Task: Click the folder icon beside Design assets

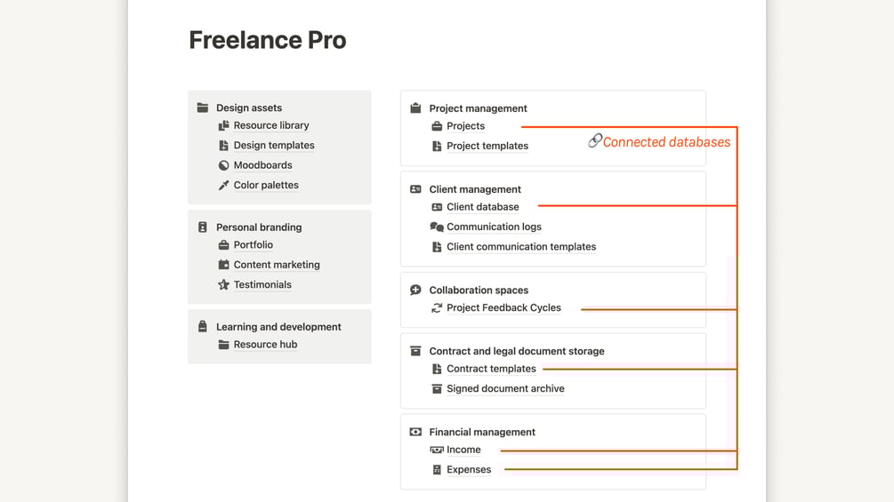Action: [203, 108]
